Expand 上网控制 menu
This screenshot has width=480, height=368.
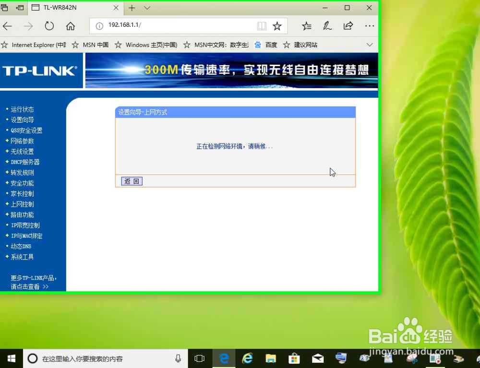[22, 204]
